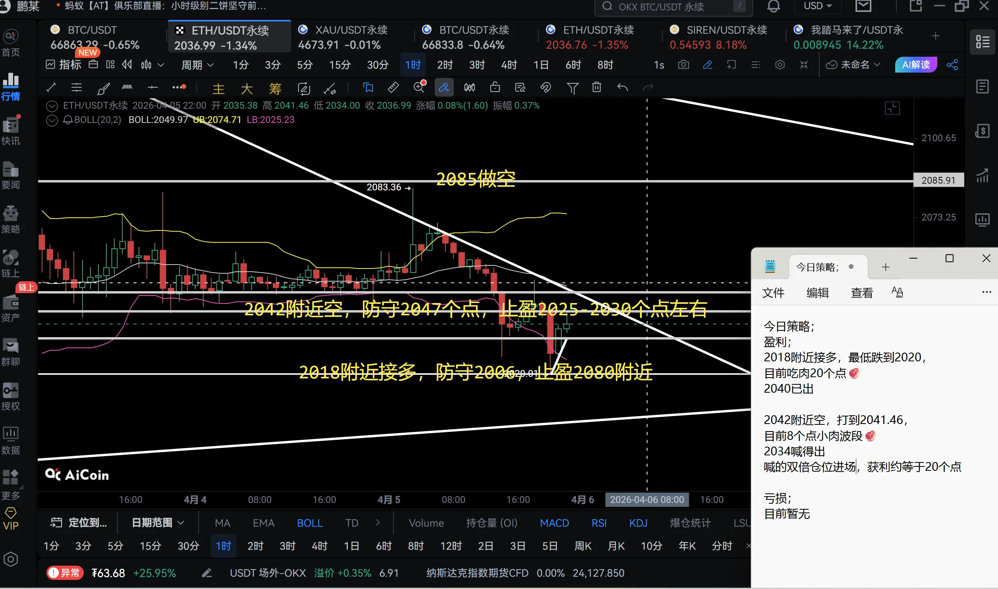Toggle the BOLL indicator in bottom bar

[x=309, y=523]
